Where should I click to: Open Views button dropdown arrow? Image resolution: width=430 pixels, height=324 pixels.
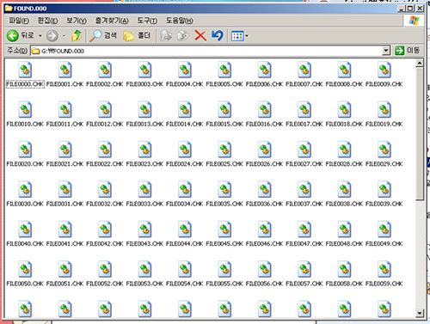coord(247,36)
